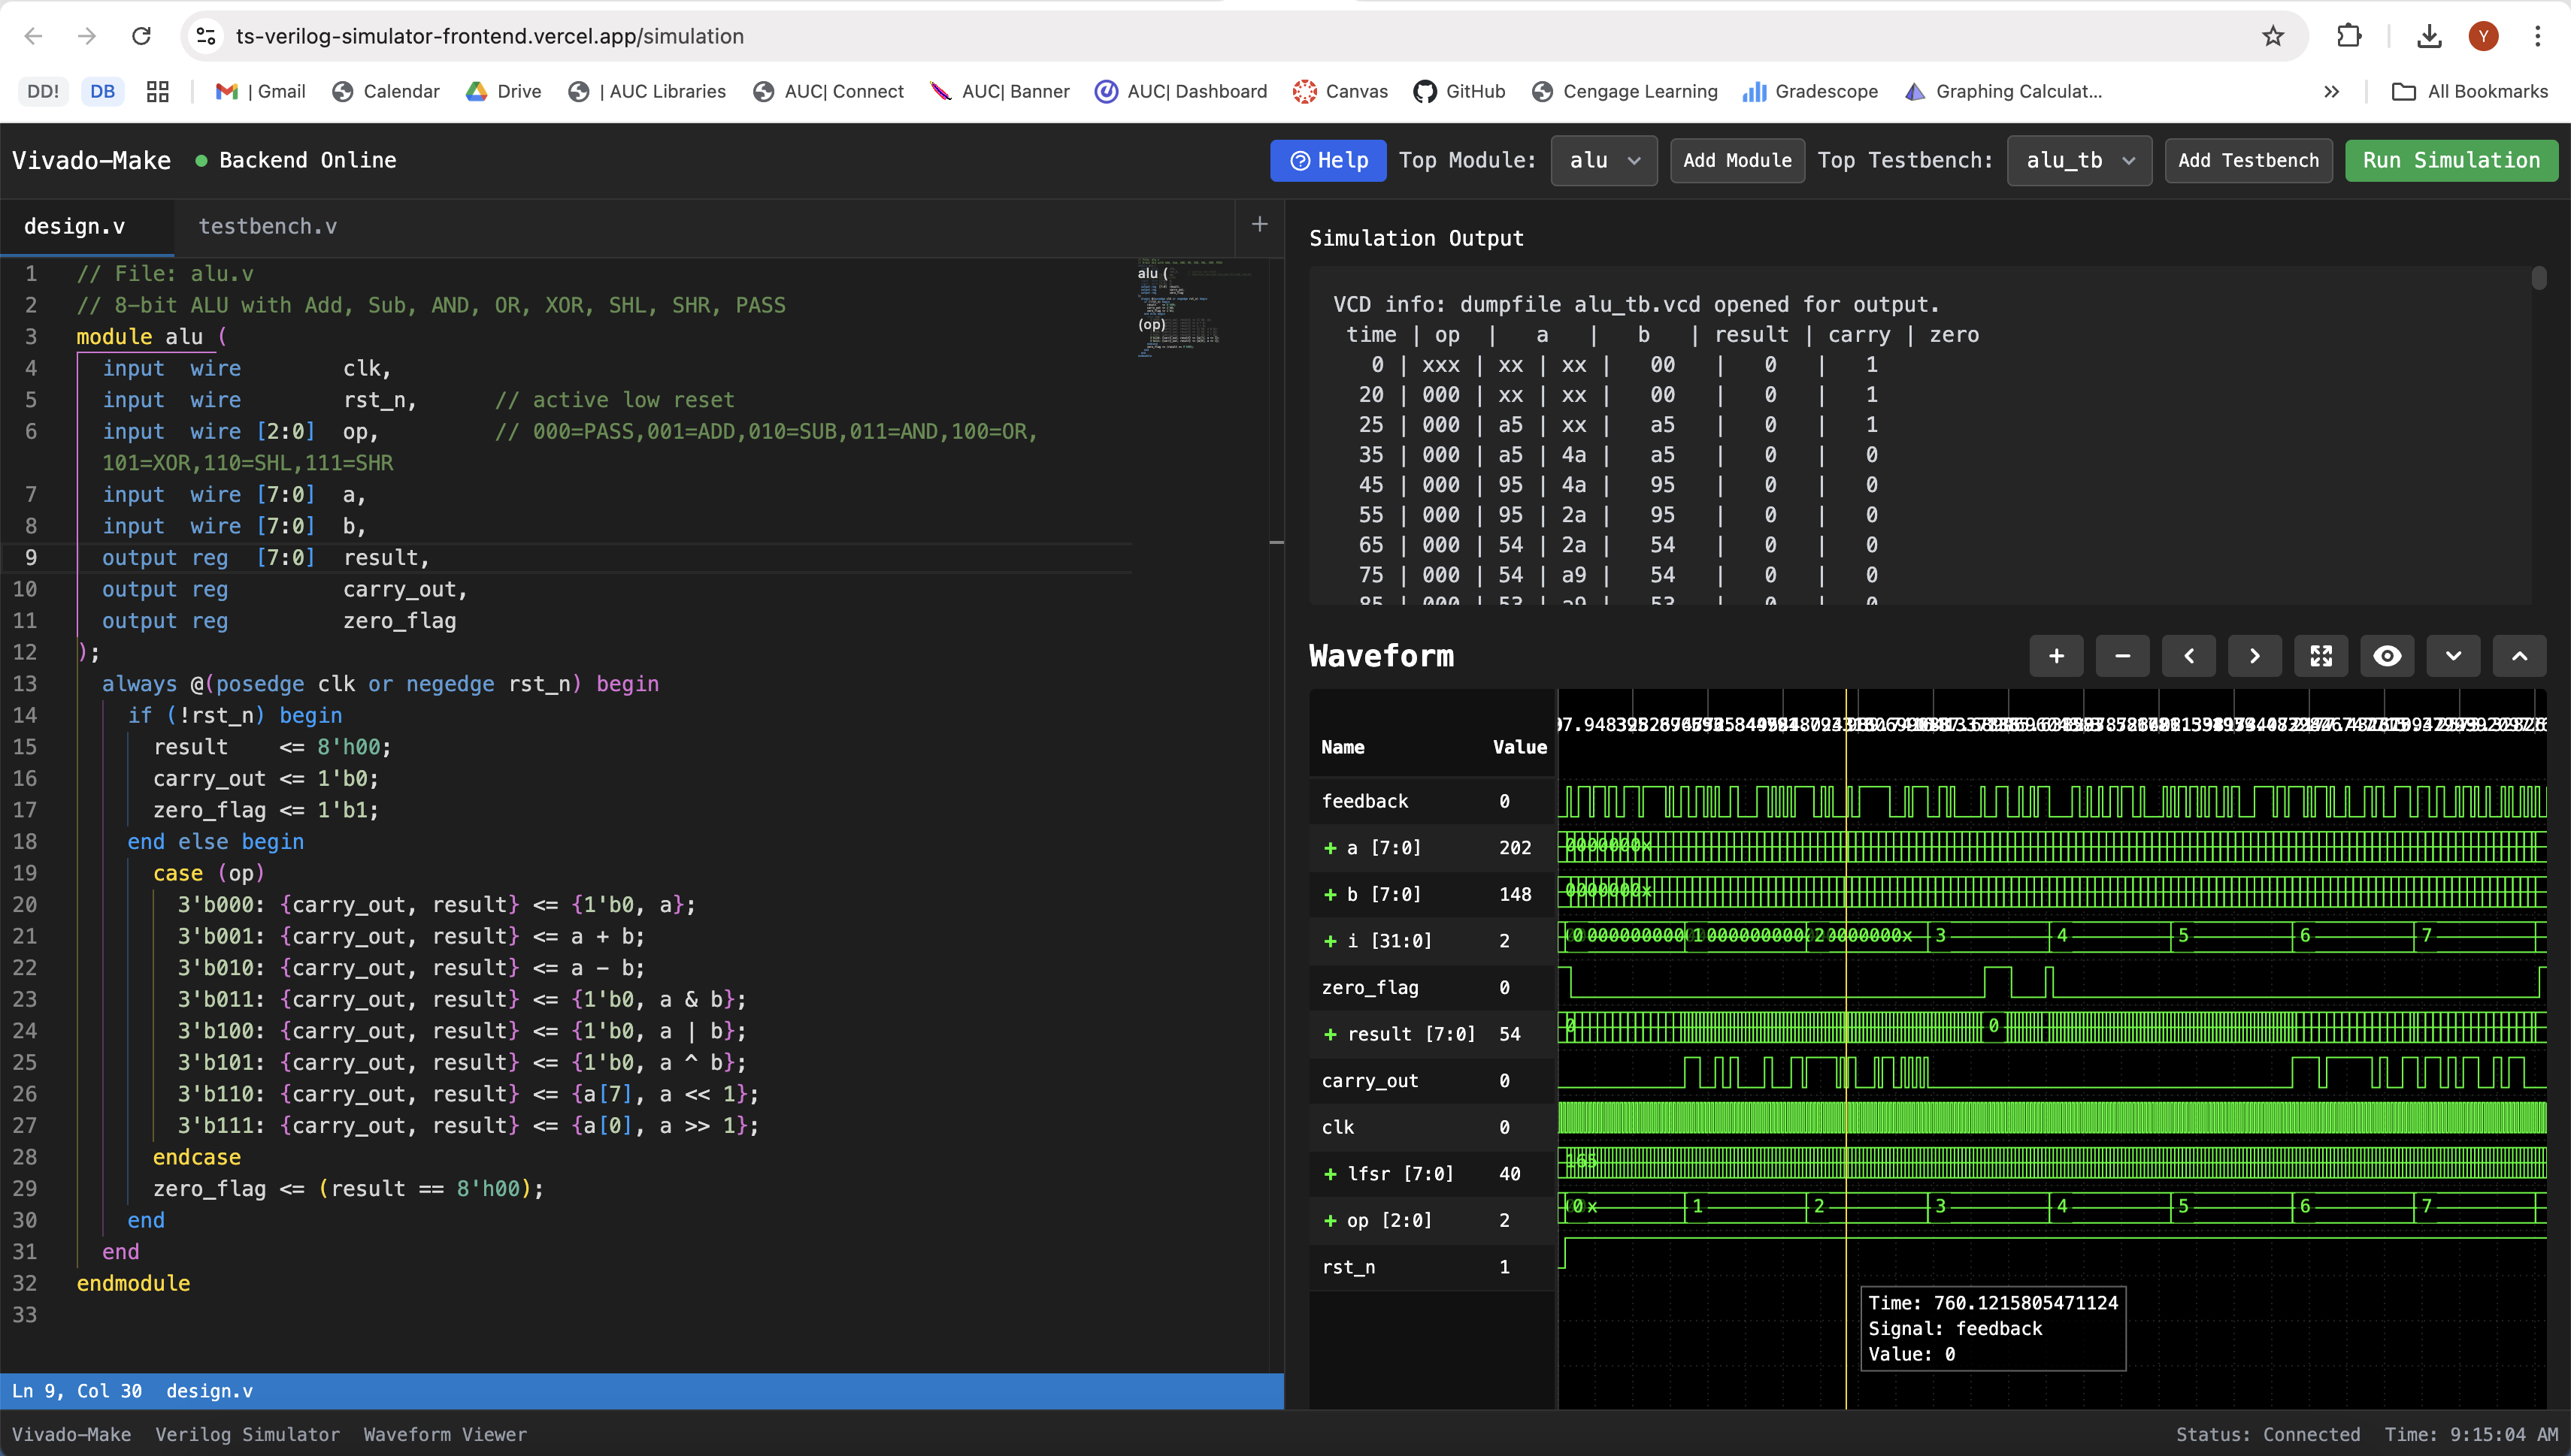The height and width of the screenshot is (1456, 2571).
Task: Click the code minimap preview
Action: click(x=1195, y=308)
